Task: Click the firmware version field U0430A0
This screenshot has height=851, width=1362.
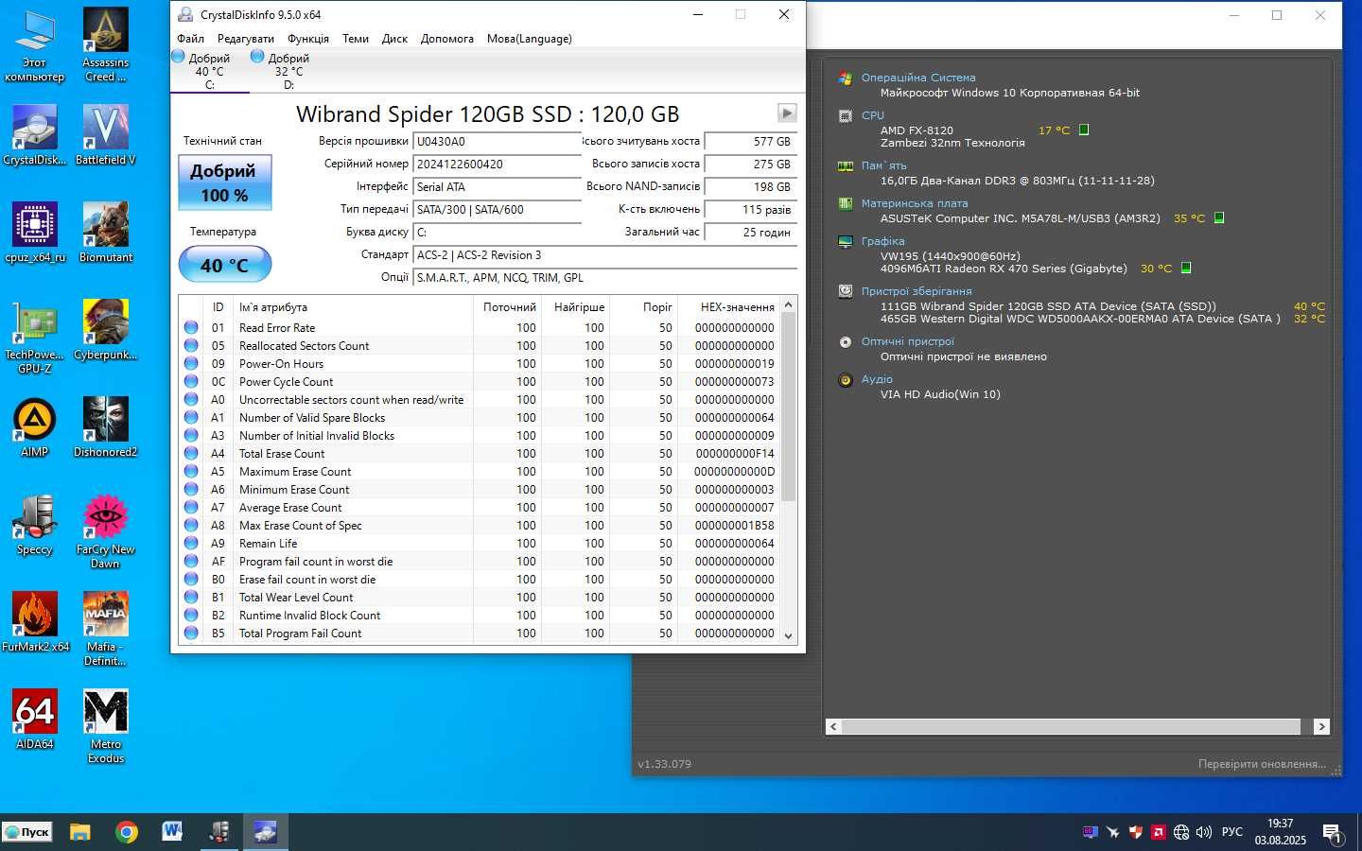Action: point(498,142)
